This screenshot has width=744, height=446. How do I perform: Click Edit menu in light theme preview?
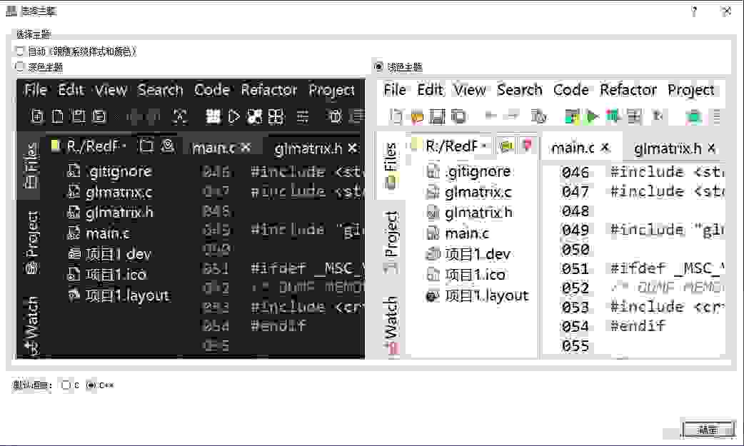[x=430, y=90]
